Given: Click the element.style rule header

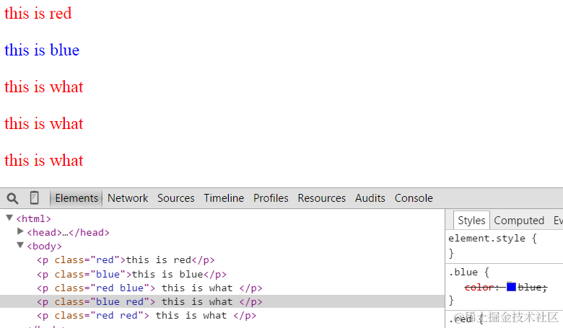Looking at the screenshot, I should [x=492, y=239].
